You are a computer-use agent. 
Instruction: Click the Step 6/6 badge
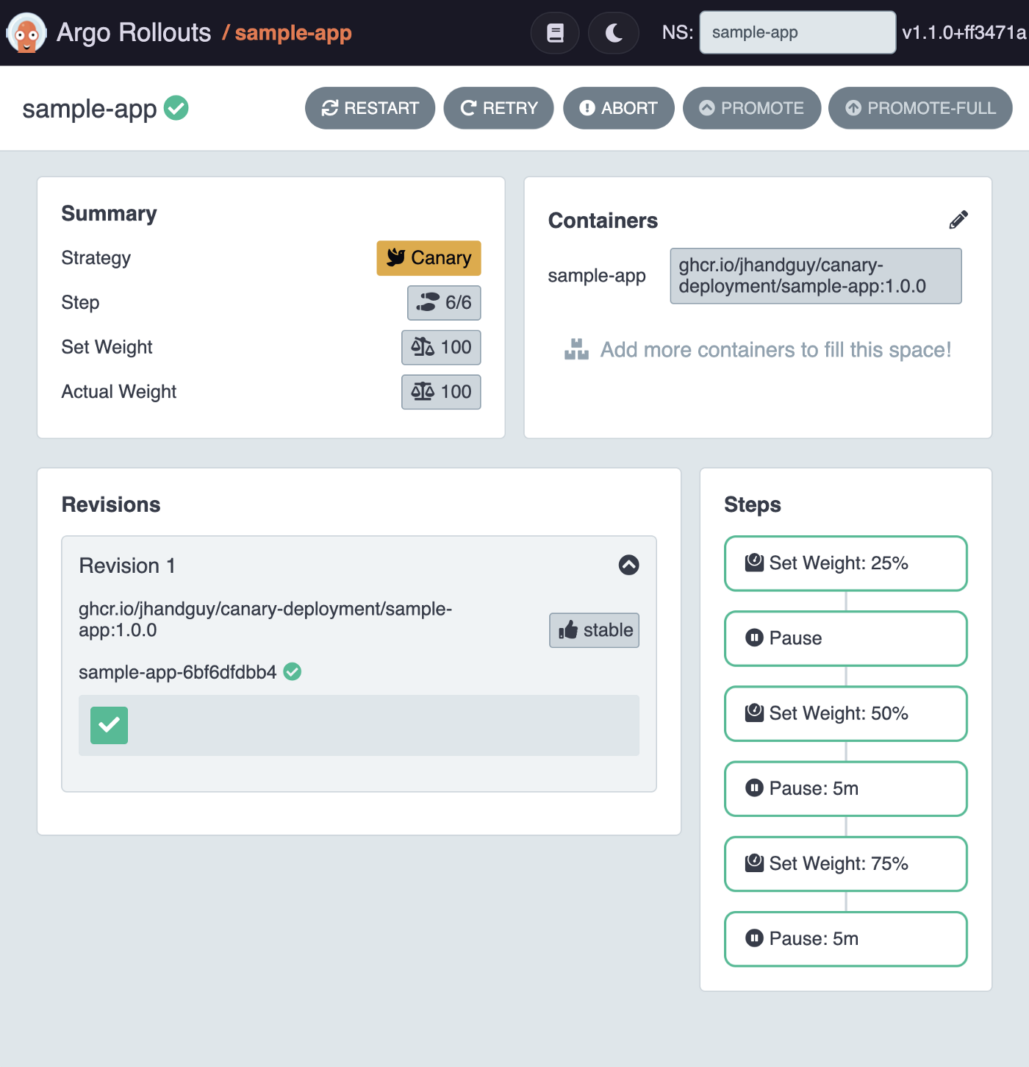[x=444, y=303]
